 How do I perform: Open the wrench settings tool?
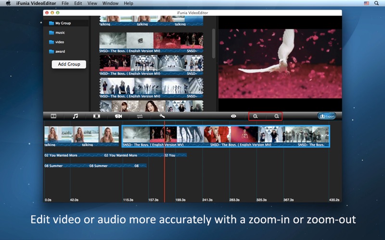click(162, 116)
